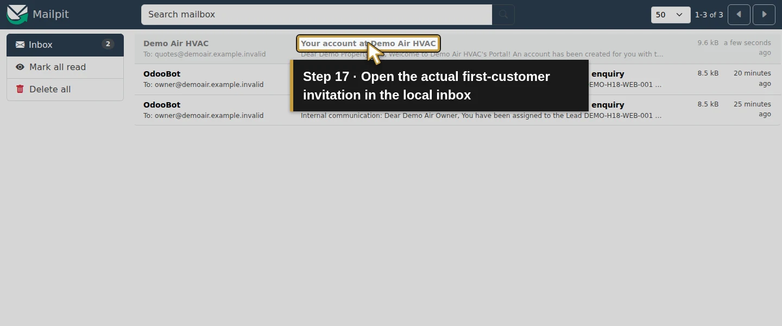
Task: Click sender name Demo Air HVAC
Action: pyautogui.click(x=176, y=43)
